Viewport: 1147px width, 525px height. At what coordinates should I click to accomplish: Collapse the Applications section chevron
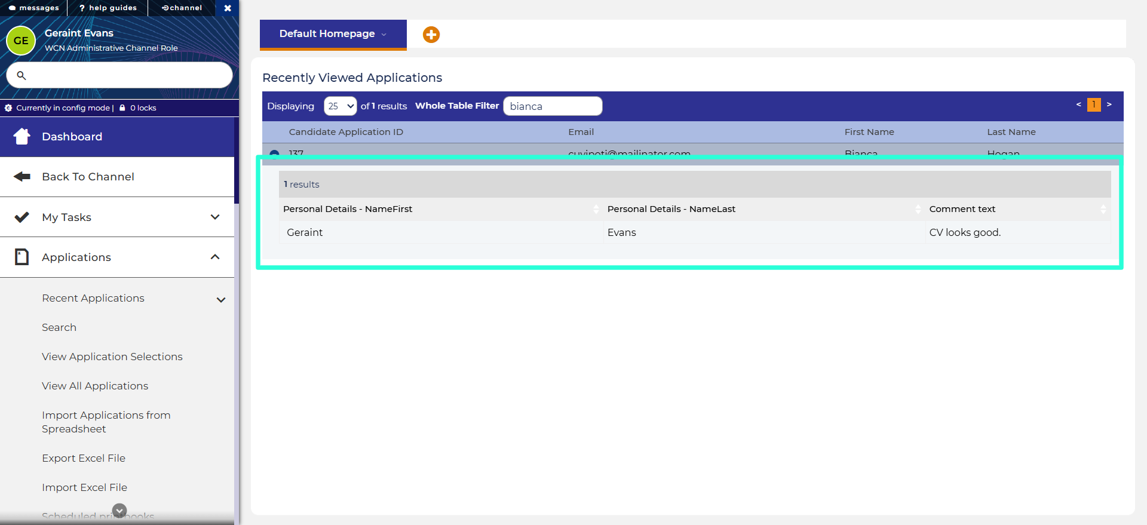pyautogui.click(x=215, y=257)
